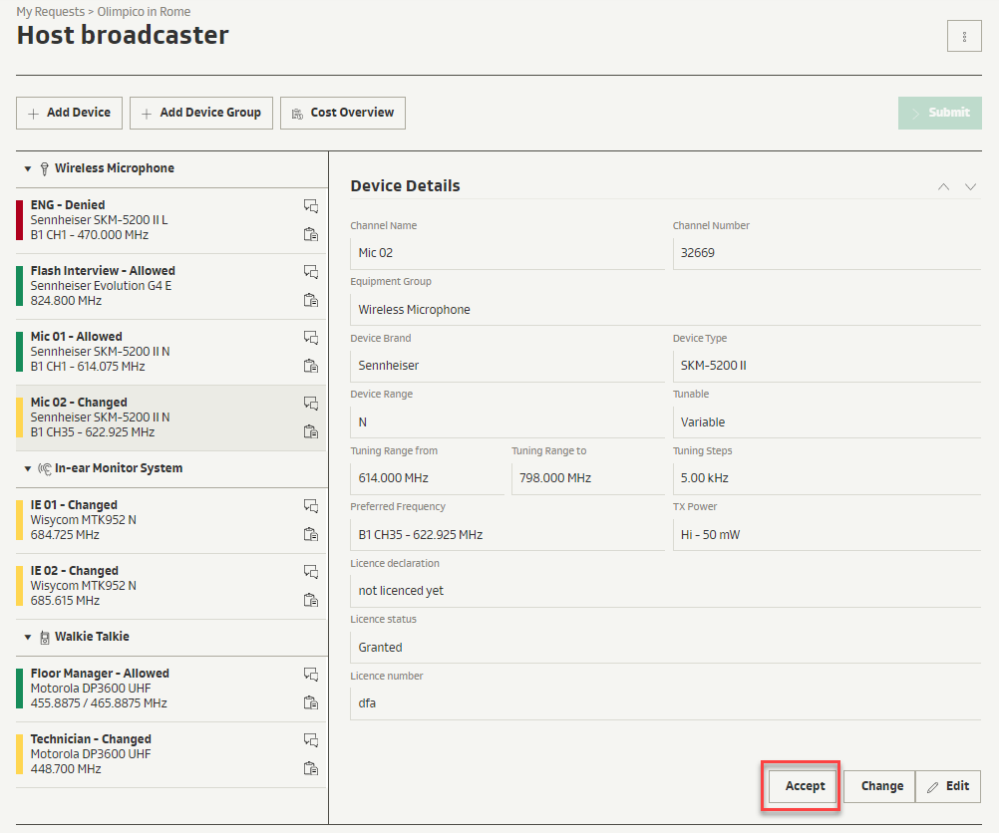Go to next device with down chevron

pos(970,187)
